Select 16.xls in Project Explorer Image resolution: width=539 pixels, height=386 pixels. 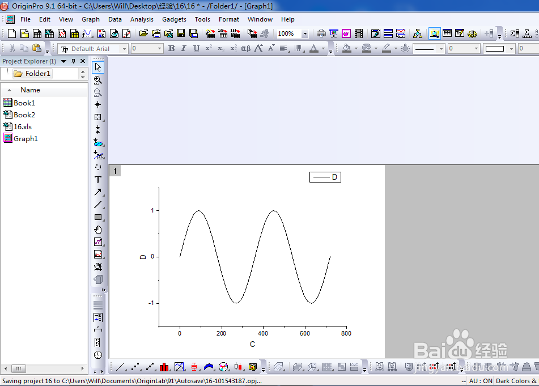(x=18, y=126)
